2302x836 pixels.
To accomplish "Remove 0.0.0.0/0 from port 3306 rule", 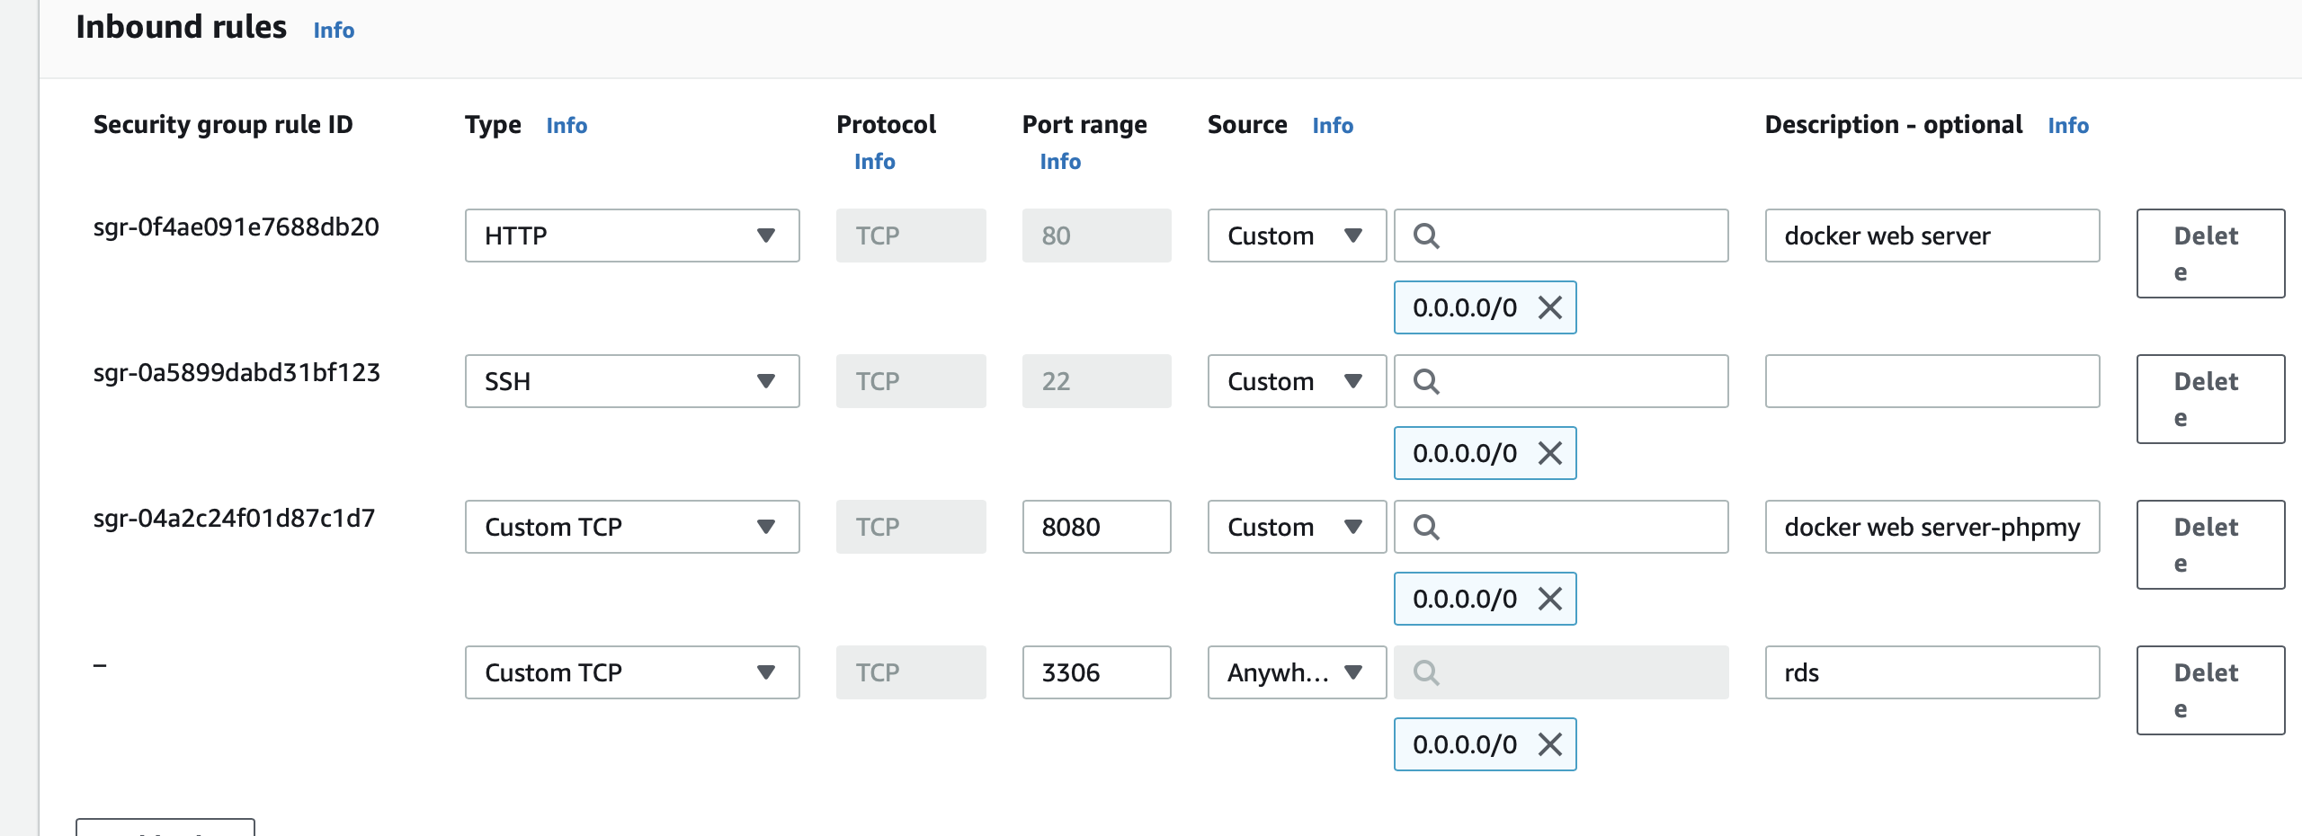I will click(1549, 744).
